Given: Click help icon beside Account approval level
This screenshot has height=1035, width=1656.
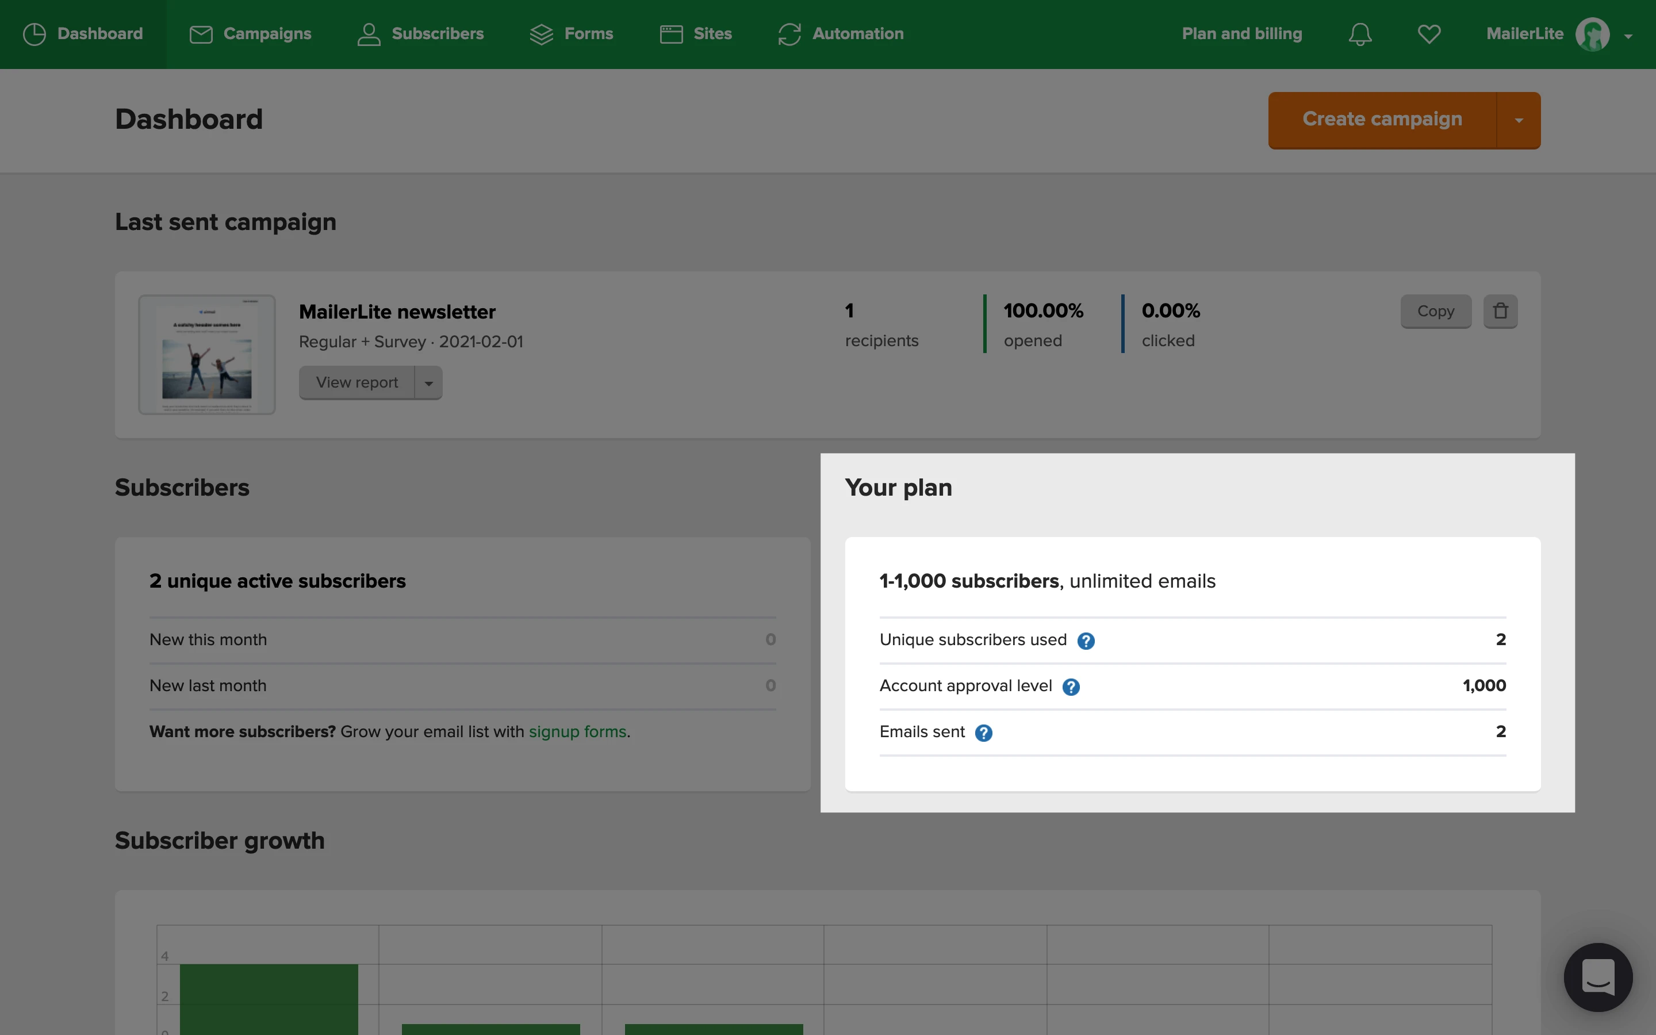Looking at the screenshot, I should pyautogui.click(x=1071, y=687).
